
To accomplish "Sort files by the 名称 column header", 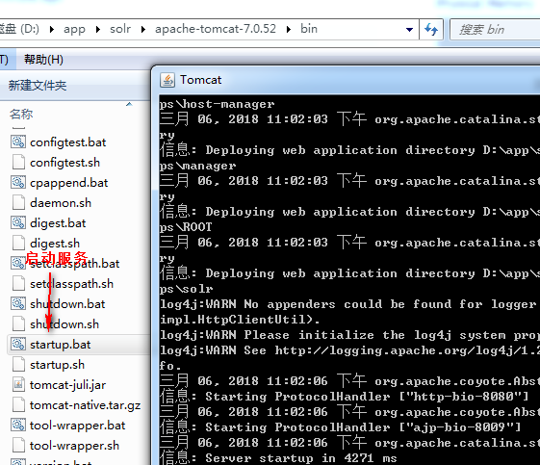I will coord(21,114).
